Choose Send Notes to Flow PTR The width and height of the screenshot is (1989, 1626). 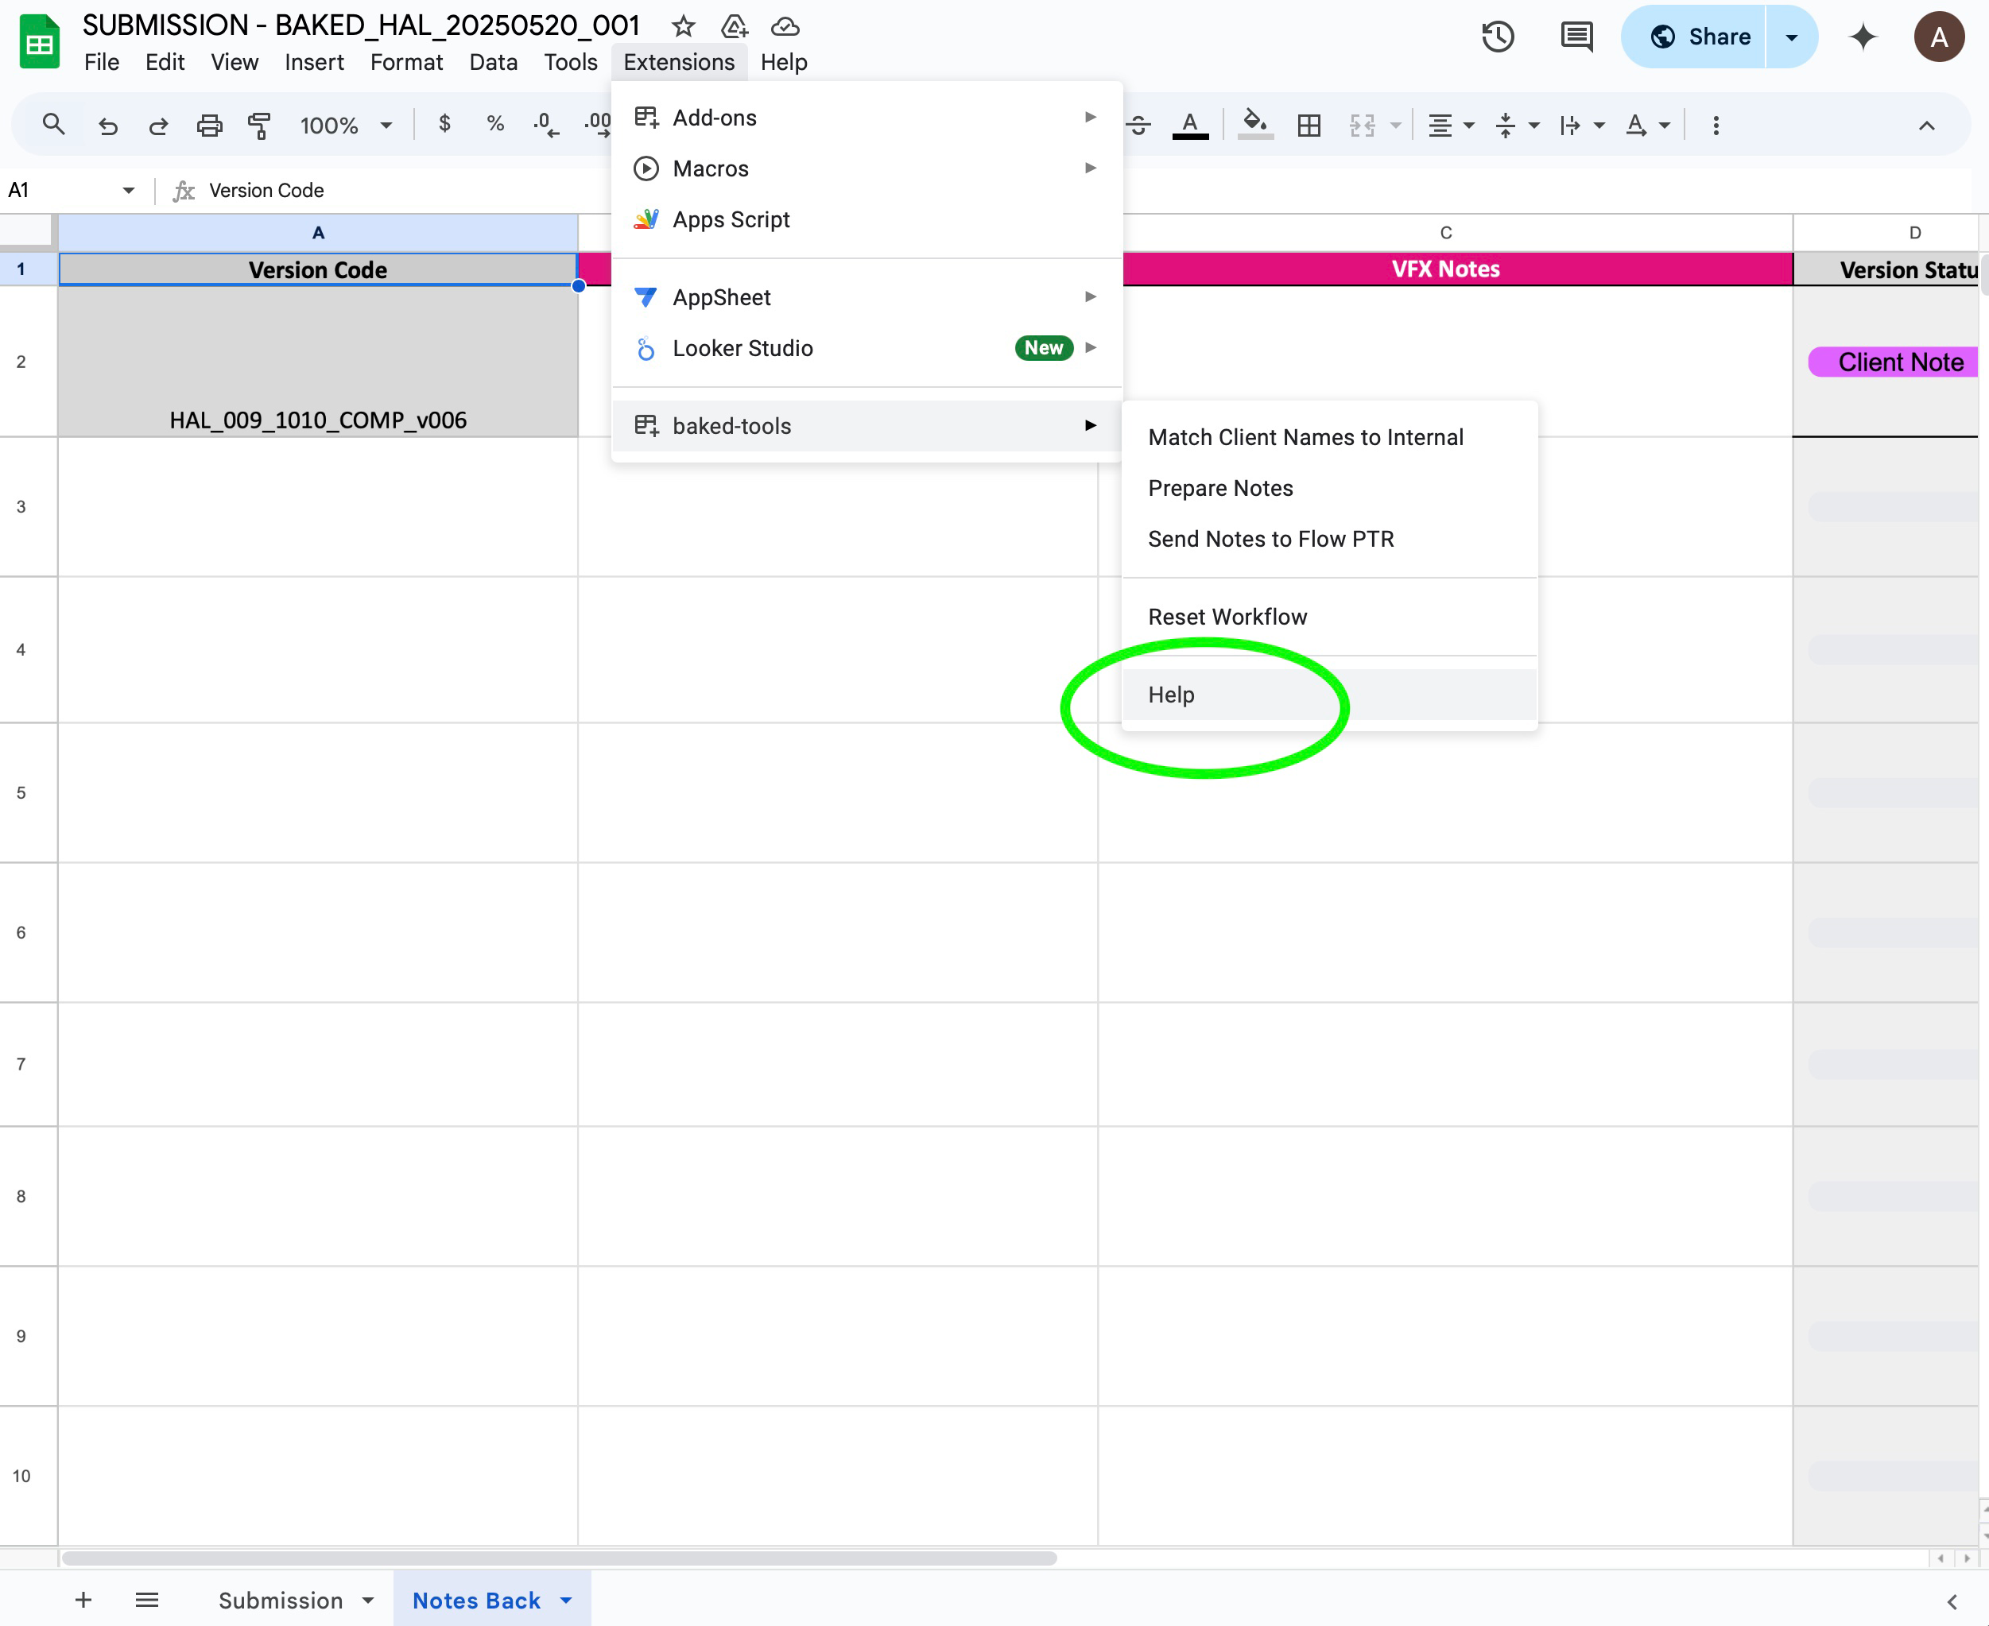point(1270,539)
